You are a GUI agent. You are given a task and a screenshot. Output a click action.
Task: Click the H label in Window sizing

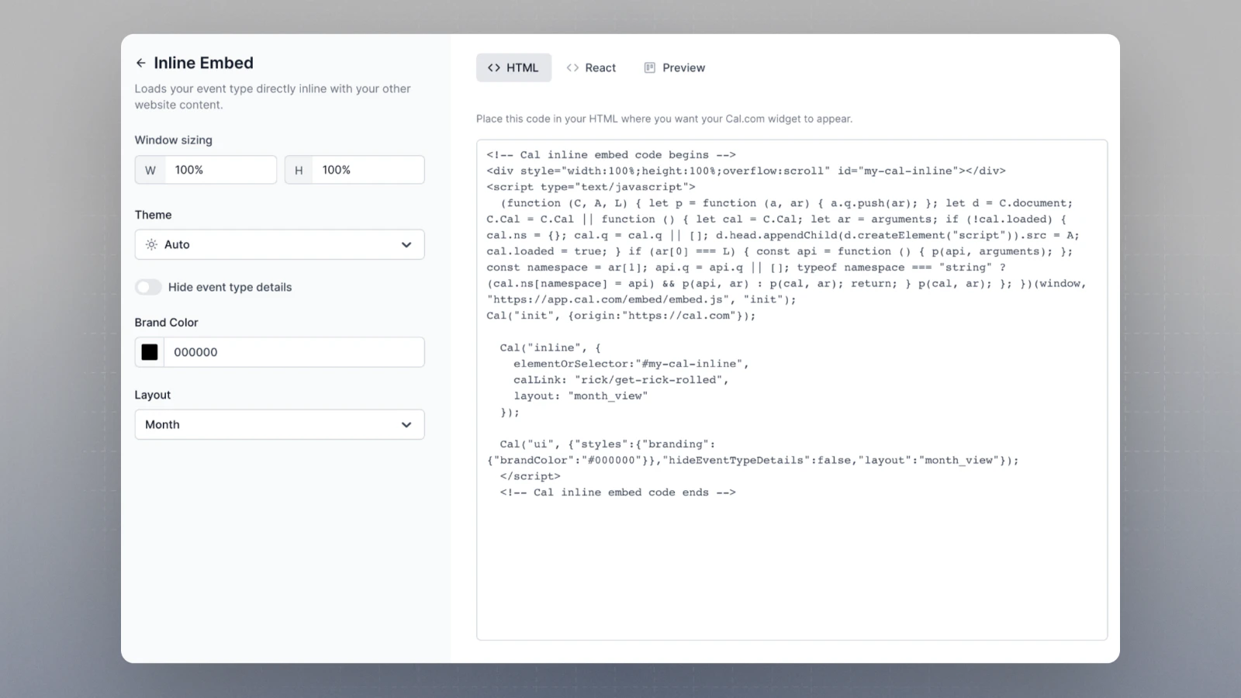[x=299, y=169]
